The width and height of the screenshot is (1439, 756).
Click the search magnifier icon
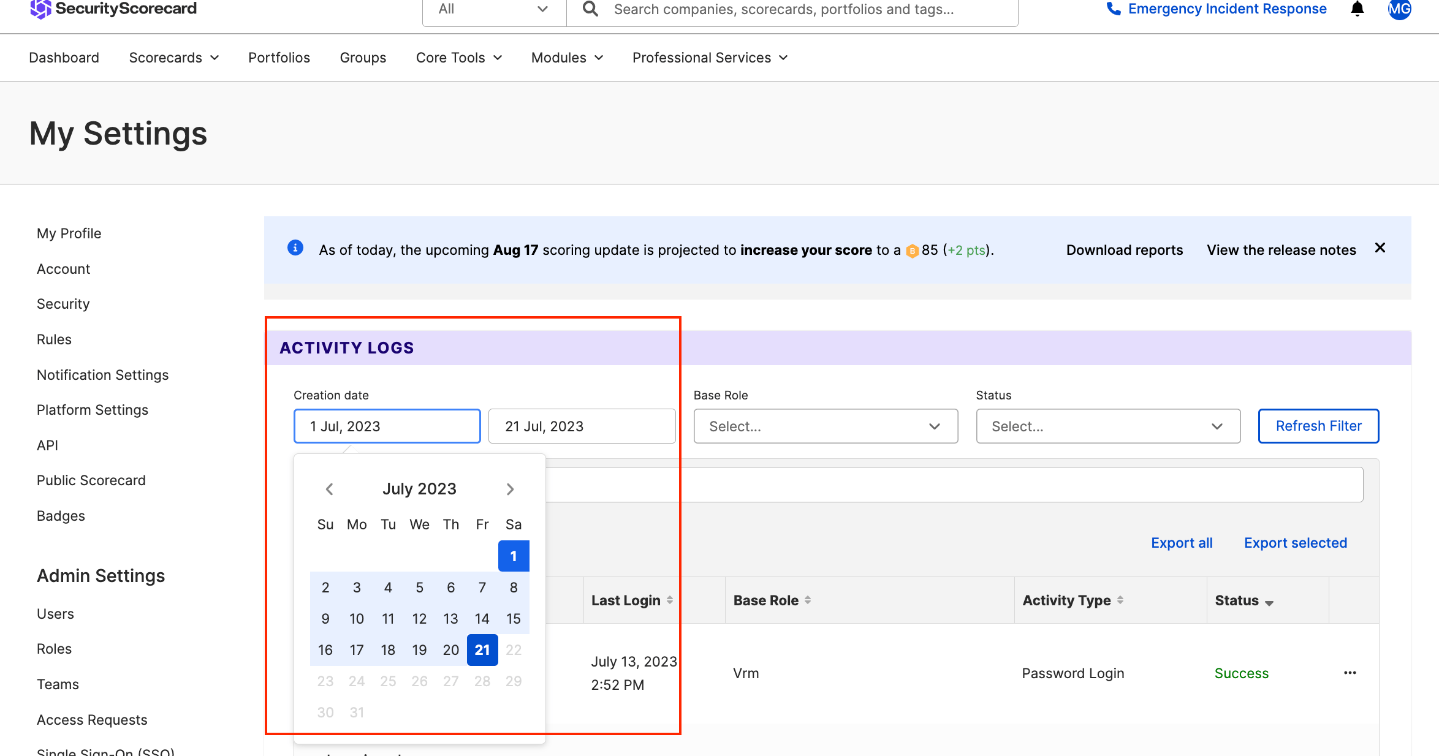590,9
